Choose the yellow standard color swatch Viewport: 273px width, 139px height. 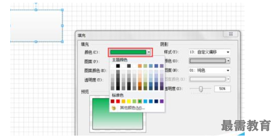129,101
